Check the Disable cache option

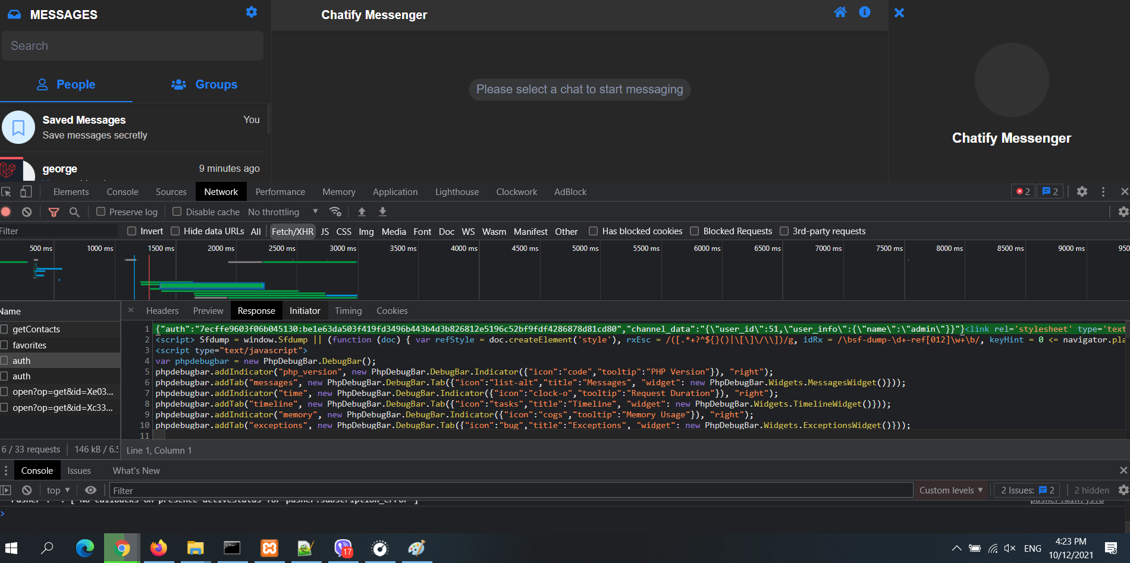click(177, 212)
